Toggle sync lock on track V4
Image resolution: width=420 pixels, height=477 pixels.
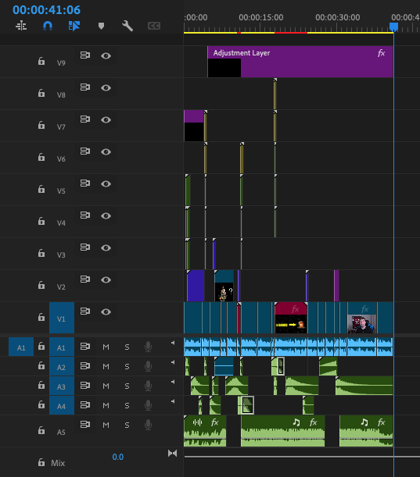click(85, 215)
